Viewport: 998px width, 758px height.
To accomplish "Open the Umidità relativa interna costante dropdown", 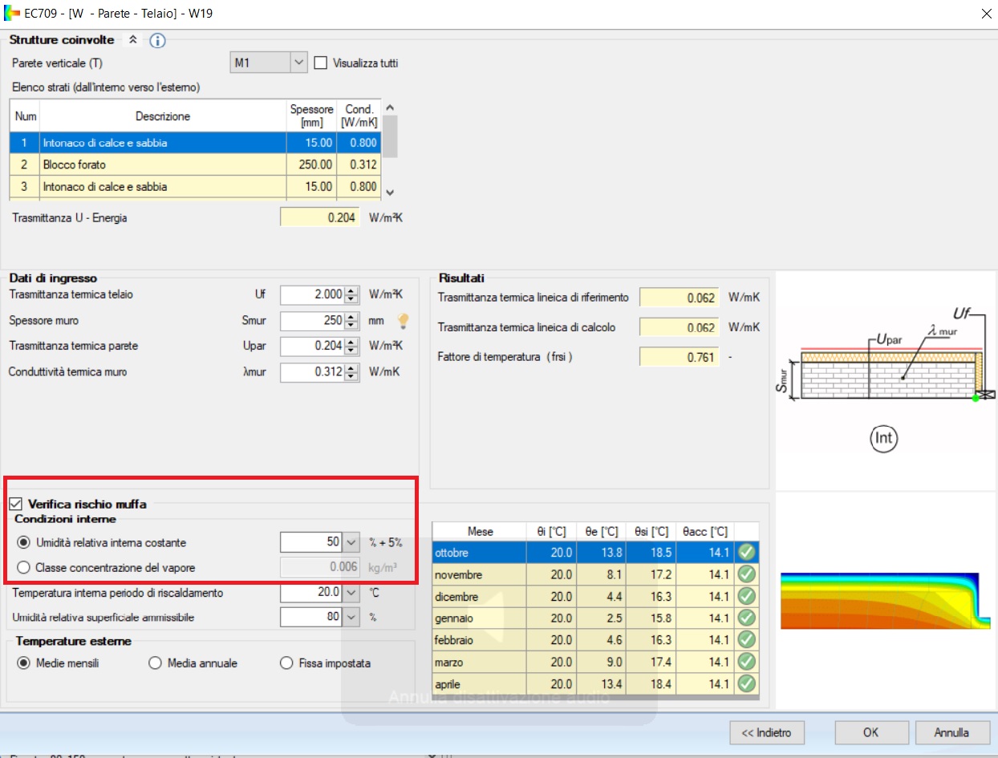I will click(351, 543).
